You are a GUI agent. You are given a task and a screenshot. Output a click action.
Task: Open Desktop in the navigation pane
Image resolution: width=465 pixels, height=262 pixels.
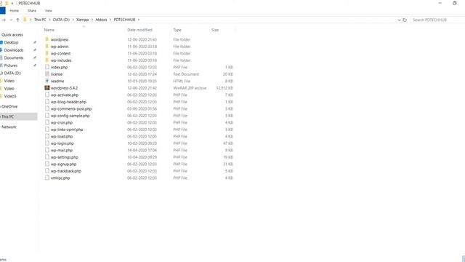(x=11, y=42)
